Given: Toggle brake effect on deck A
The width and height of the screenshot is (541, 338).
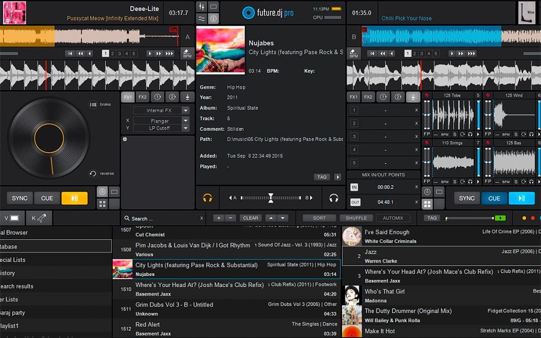Looking at the screenshot, I should (93, 105).
